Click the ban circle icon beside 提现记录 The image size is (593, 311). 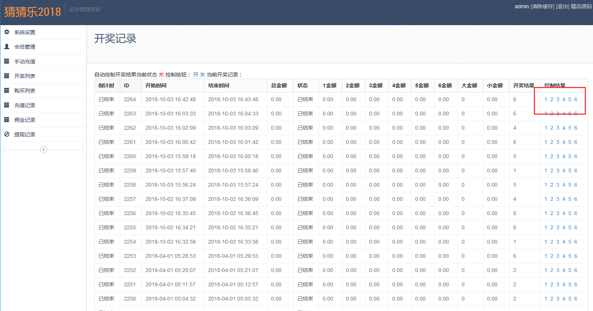7,135
